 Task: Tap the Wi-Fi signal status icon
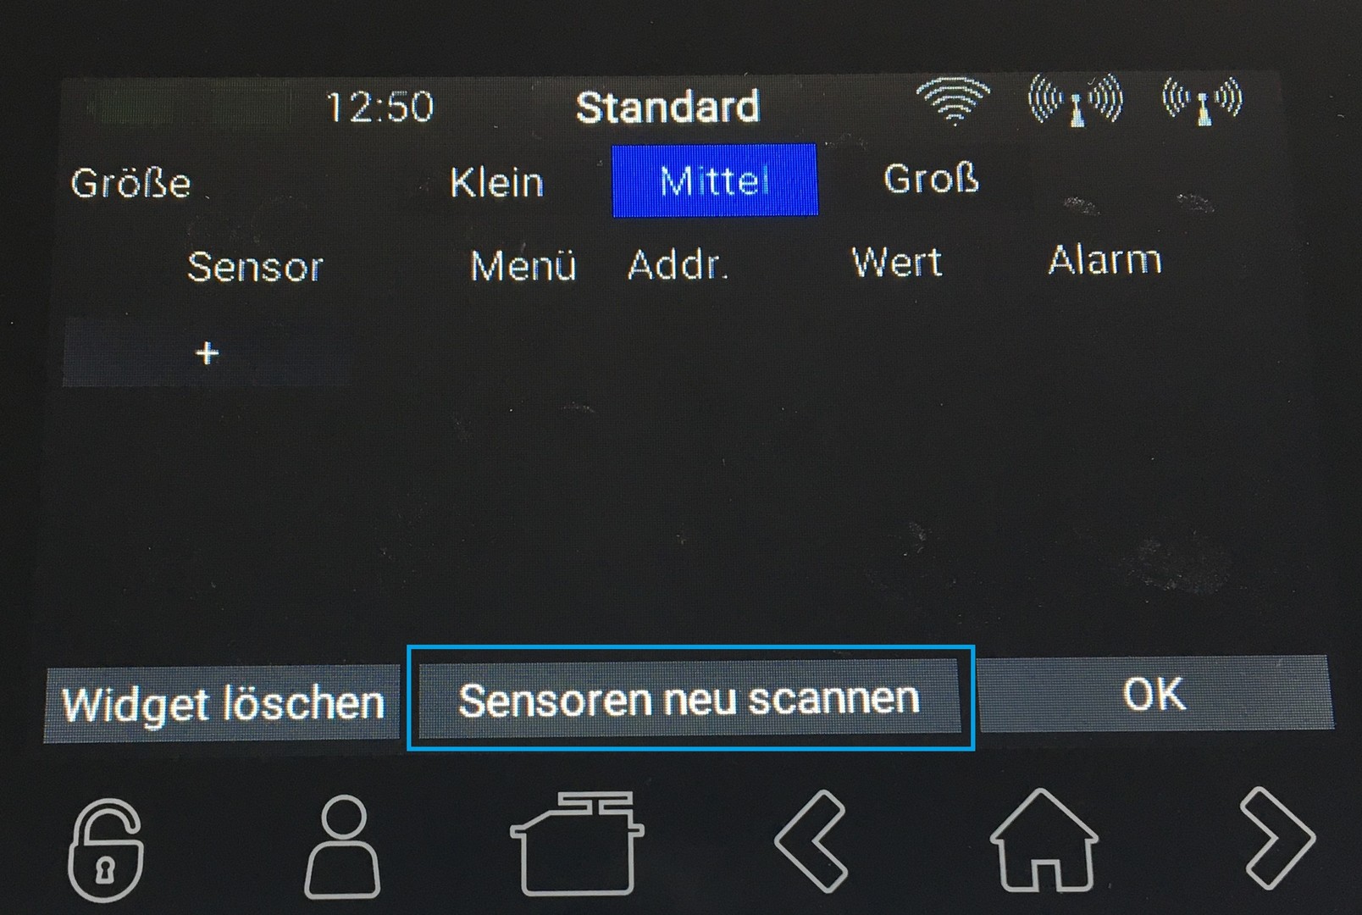[954, 100]
